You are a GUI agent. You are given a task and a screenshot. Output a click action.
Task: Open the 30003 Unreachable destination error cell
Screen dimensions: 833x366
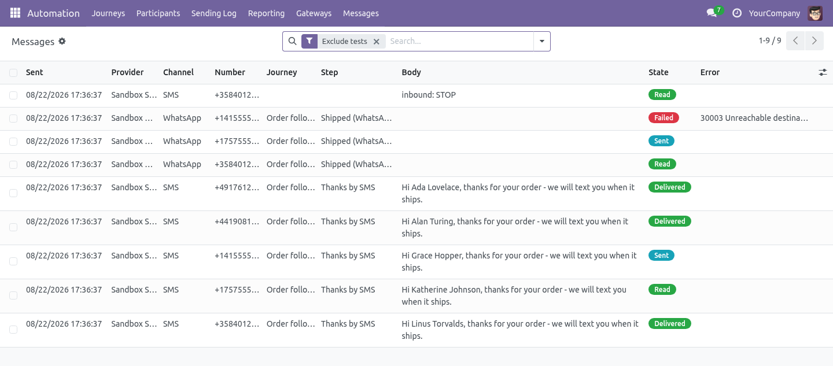(754, 118)
